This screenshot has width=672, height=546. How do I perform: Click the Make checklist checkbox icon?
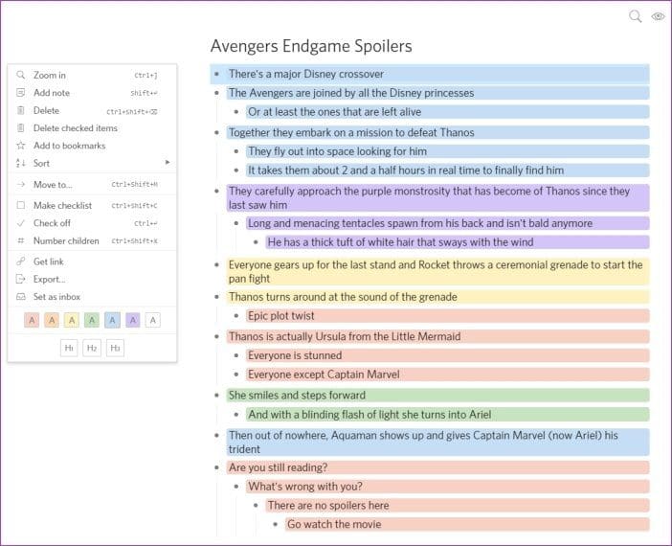pos(20,205)
